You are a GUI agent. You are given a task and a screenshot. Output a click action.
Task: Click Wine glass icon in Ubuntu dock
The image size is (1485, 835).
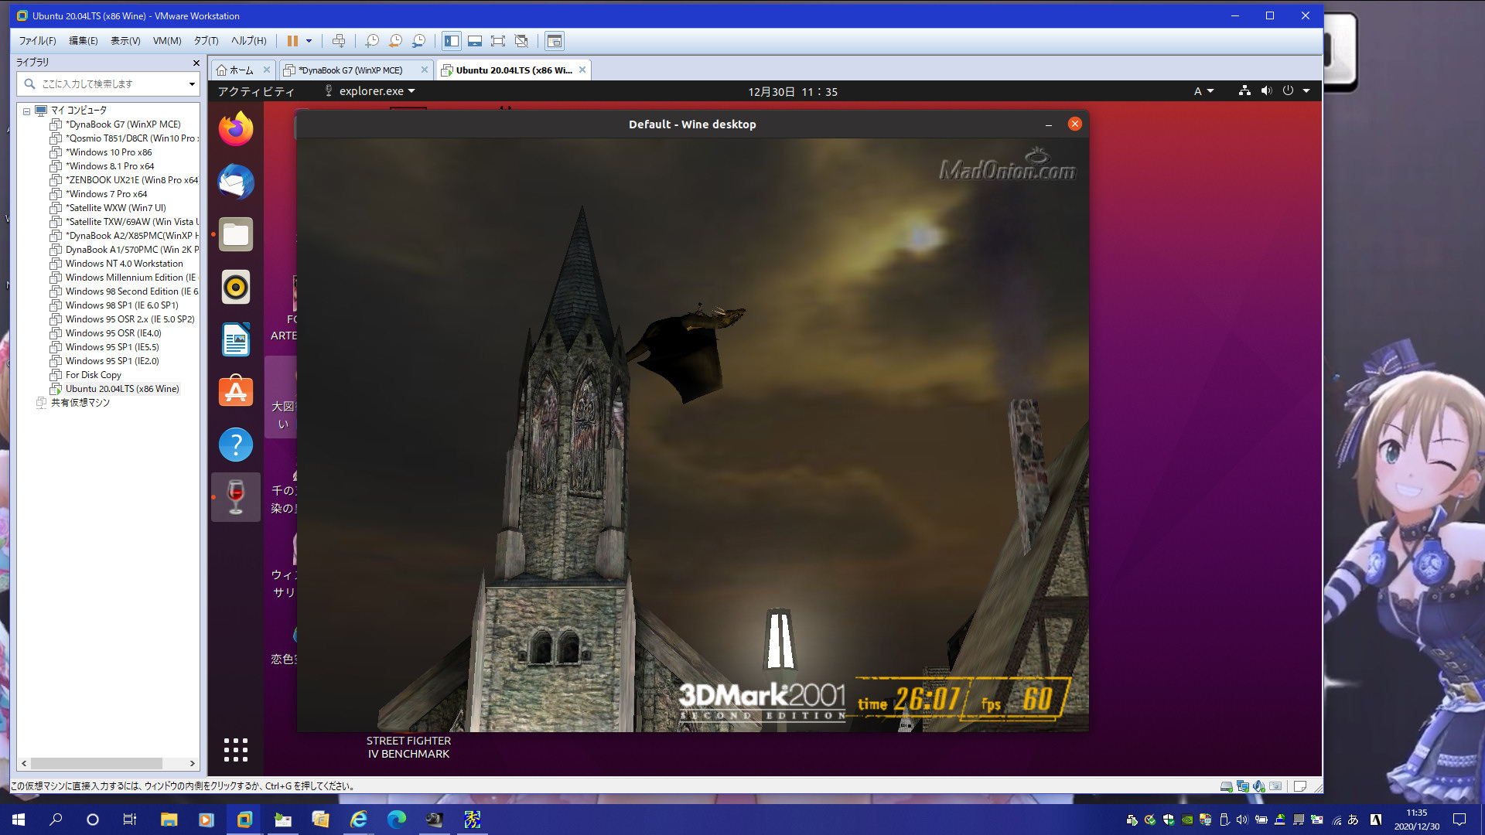(x=236, y=497)
